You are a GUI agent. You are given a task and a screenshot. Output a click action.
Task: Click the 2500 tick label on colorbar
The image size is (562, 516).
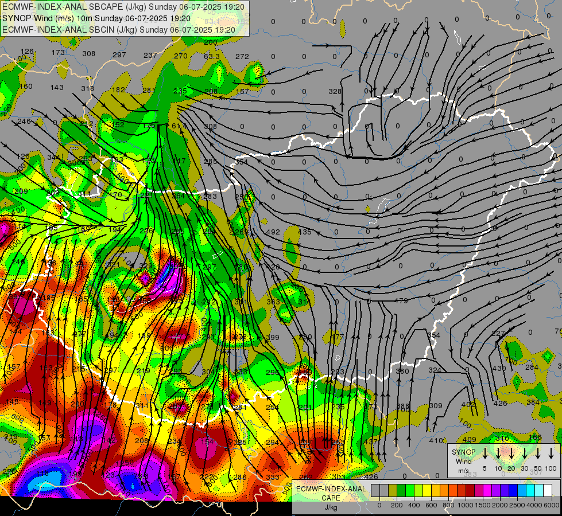point(517,505)
